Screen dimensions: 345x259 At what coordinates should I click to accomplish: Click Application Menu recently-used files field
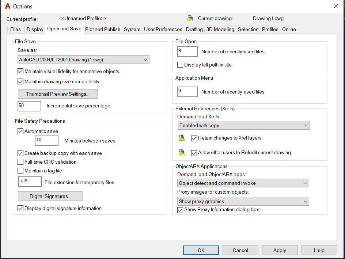point(187,91)
